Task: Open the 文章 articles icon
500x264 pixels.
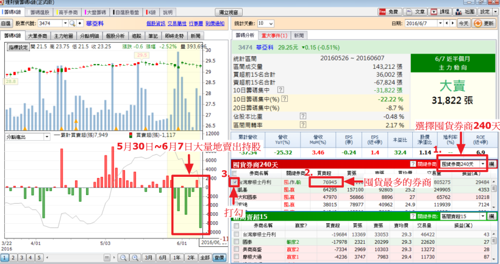Action: [x=409, y=11]
